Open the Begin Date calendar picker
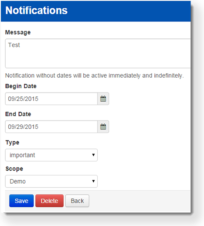 click(x=103, y=99)
